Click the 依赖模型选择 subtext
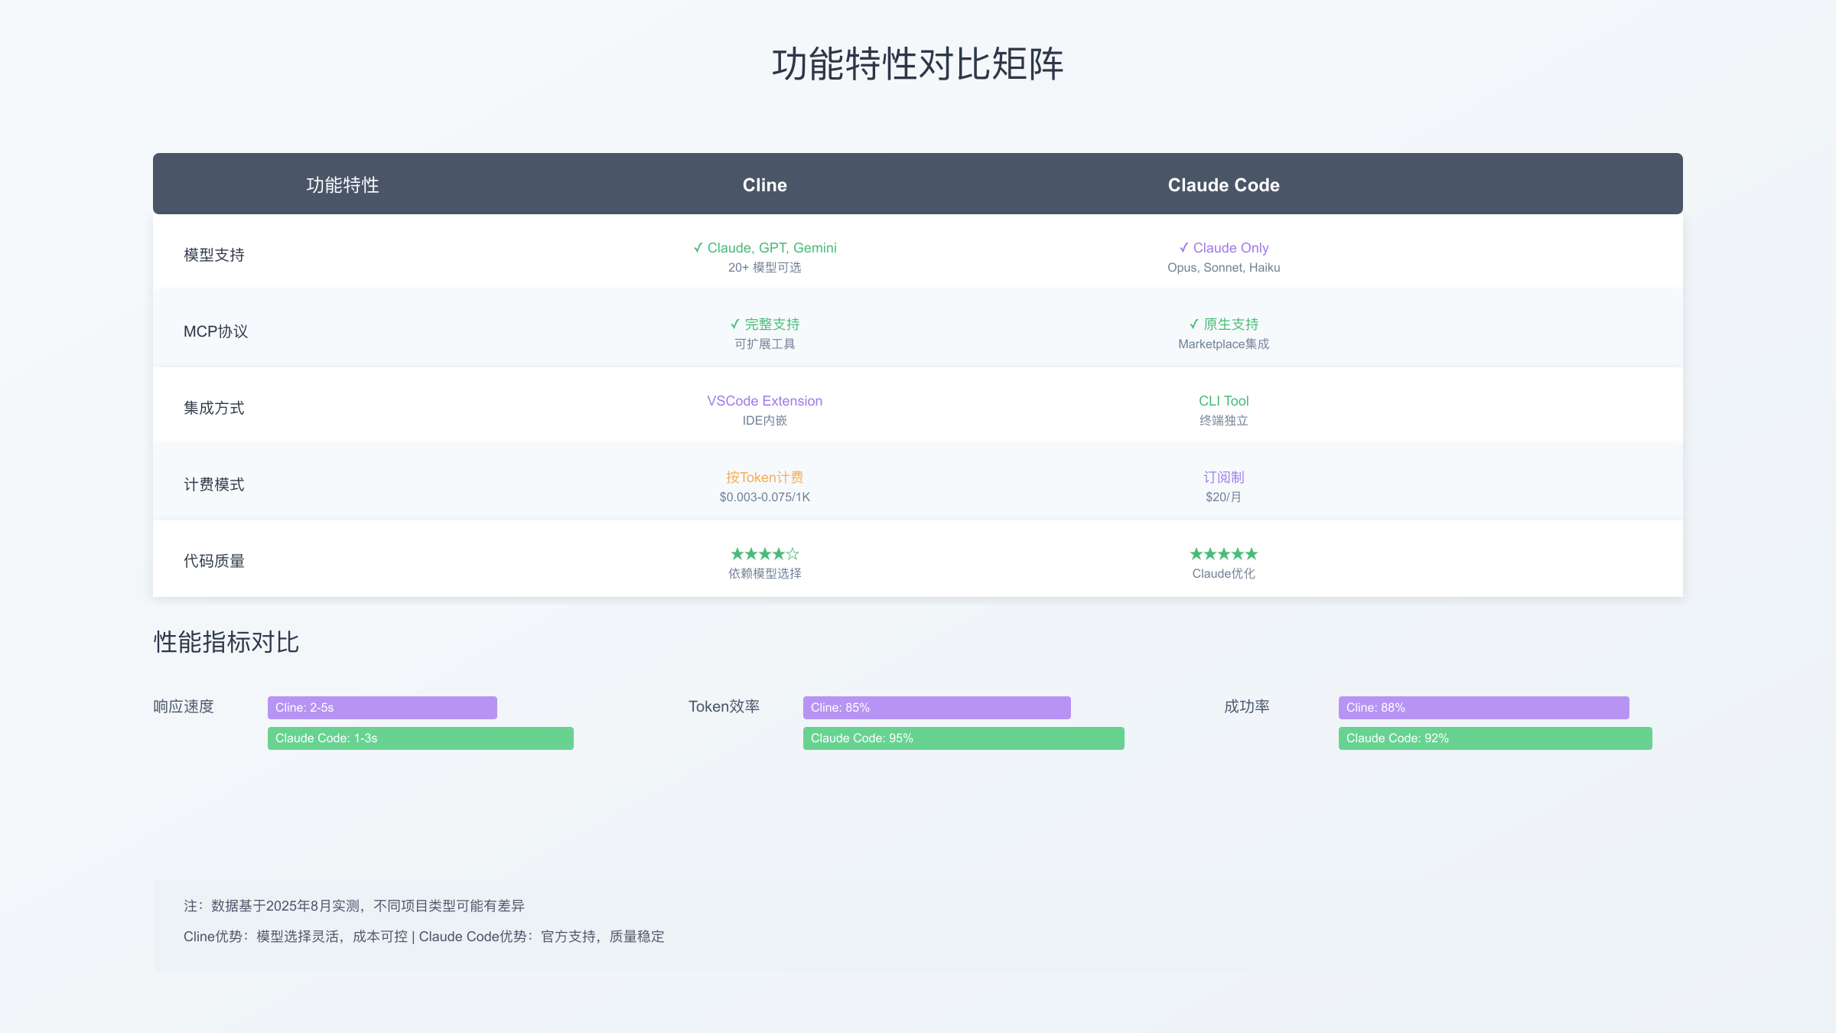This screenshot has width=1836, height=1033. 765,574
